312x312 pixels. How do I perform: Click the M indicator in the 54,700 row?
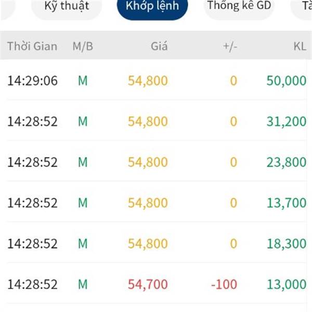pyautogui.click(x=83, y=284)
